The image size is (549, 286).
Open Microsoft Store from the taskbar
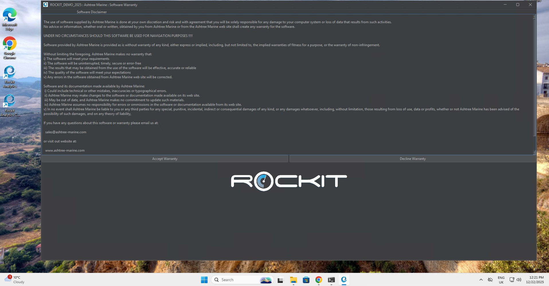tap(306, 280)
